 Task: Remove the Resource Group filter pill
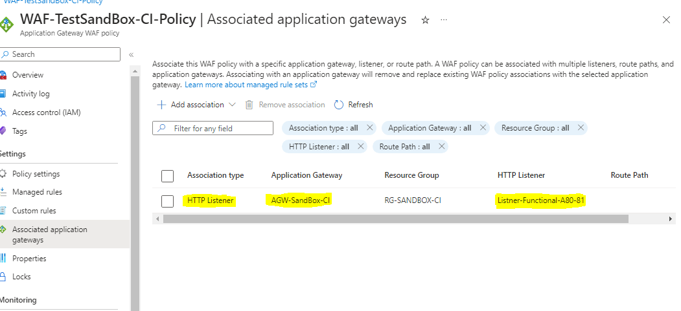pos(581,128)
